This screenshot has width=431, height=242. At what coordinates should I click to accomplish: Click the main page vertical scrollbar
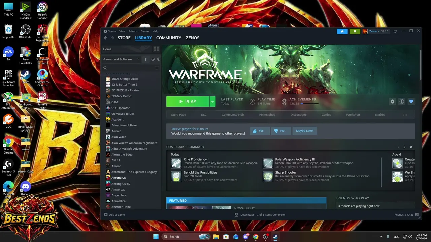421,64
